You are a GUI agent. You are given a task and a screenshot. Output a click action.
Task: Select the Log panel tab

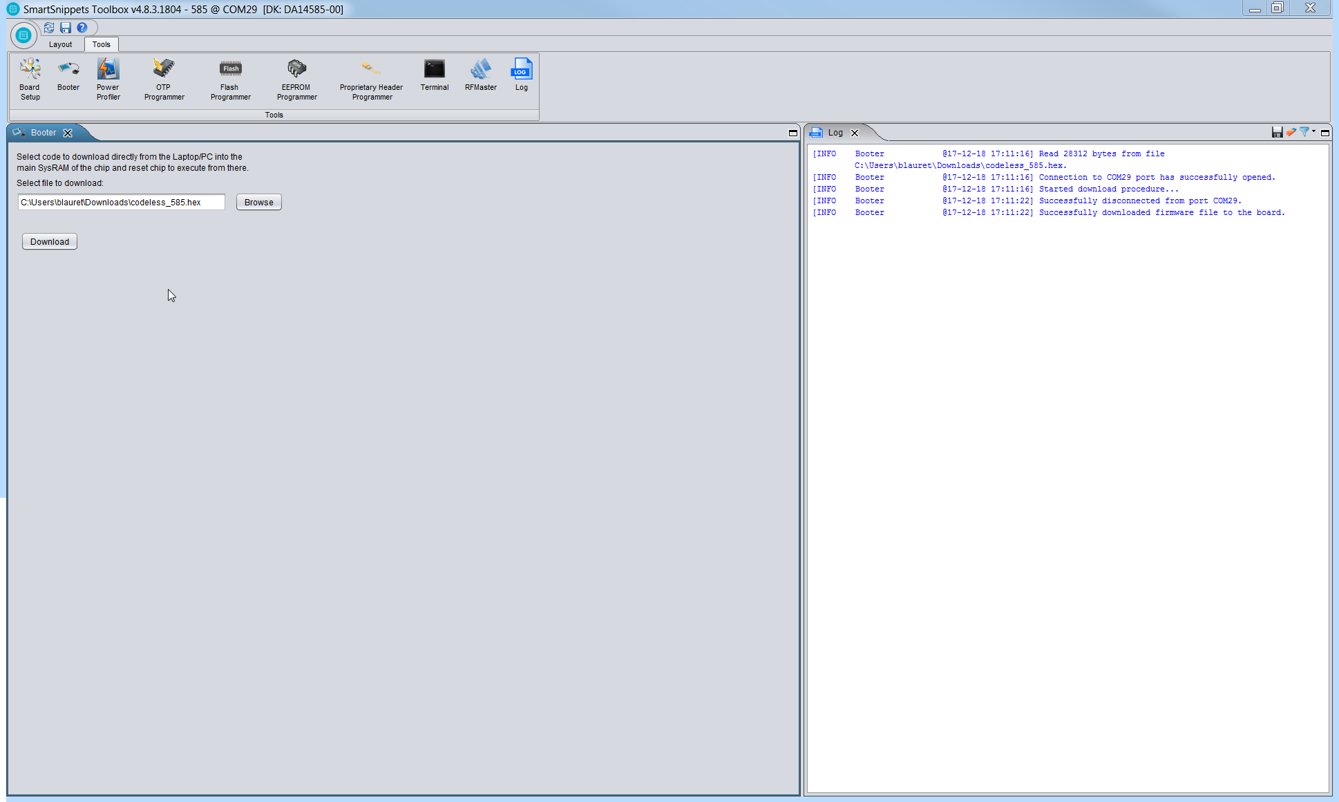tap(835, 133)
